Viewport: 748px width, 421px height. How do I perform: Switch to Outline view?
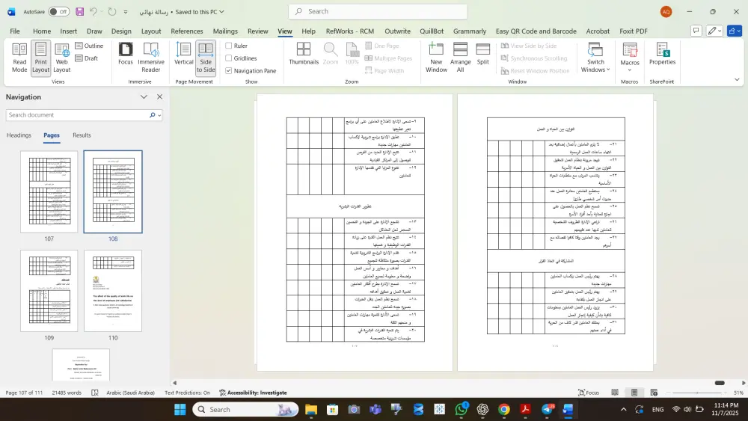[x=89, y=46]
